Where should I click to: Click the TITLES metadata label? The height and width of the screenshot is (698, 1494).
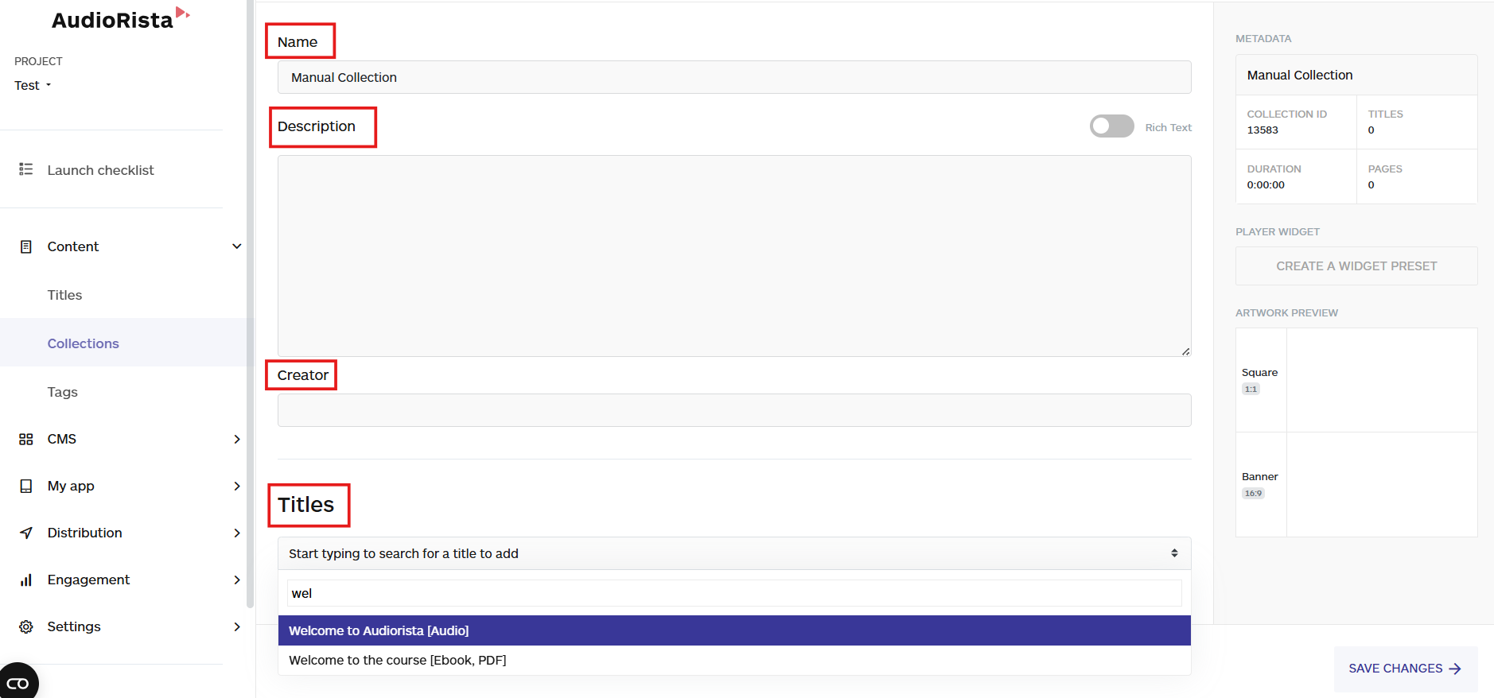coord(1385,114)
